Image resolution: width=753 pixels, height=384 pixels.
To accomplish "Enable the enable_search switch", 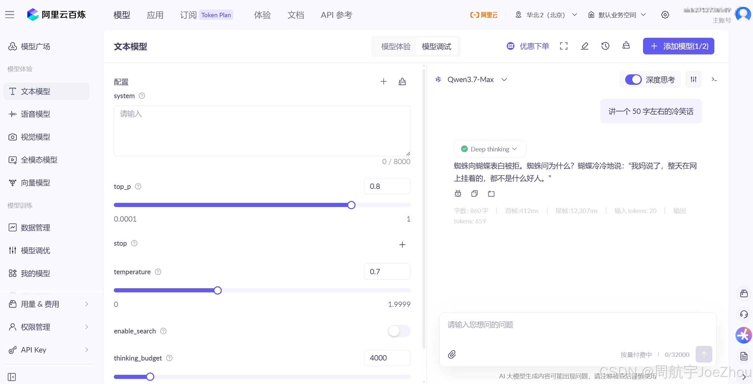I will click(399, 331).
